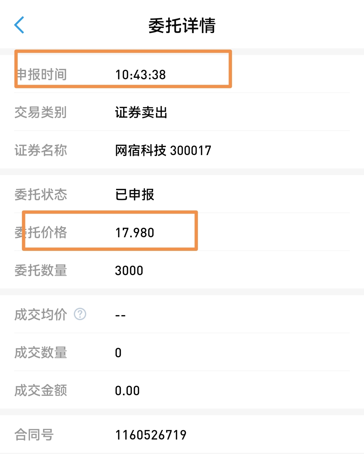Click the 委托详情 page title

coord(182,25)
